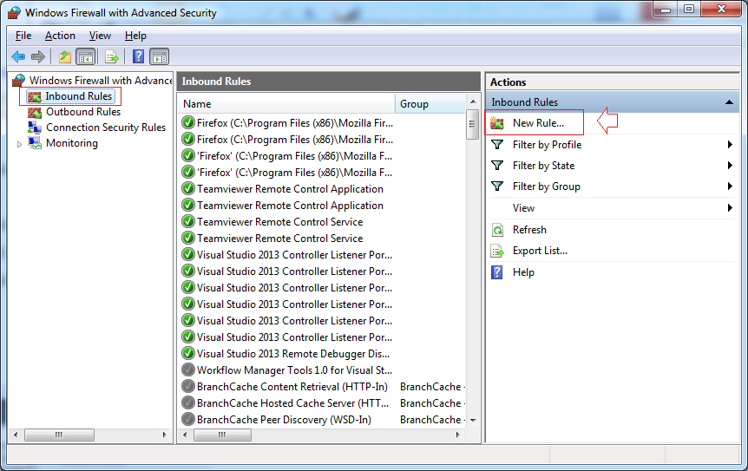748x471 pixels.
Task: Click the Filter by Profile funnel icon
Action: [x=497, y=145]
